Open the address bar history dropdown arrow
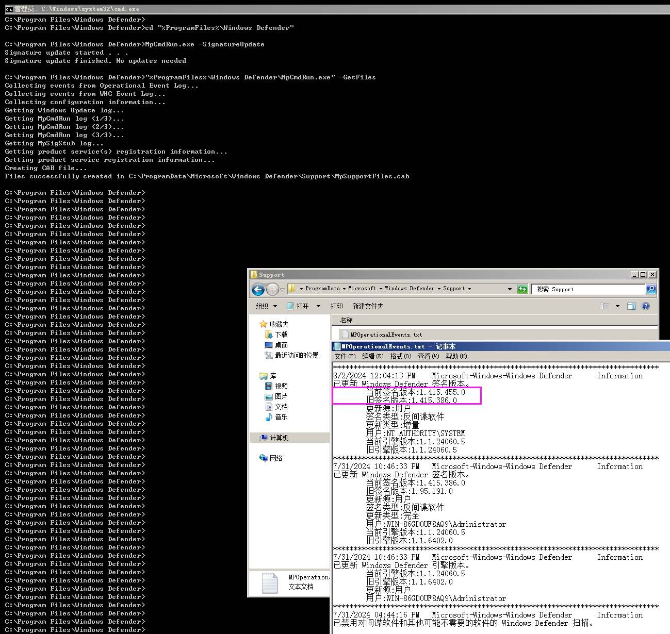The width and height of the screenshot is (670, 634). point(510,289)
